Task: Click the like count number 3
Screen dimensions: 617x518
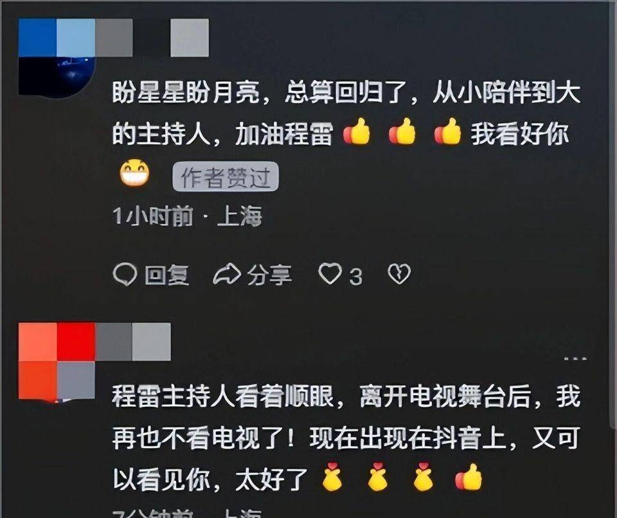Action: pos(355,277)
